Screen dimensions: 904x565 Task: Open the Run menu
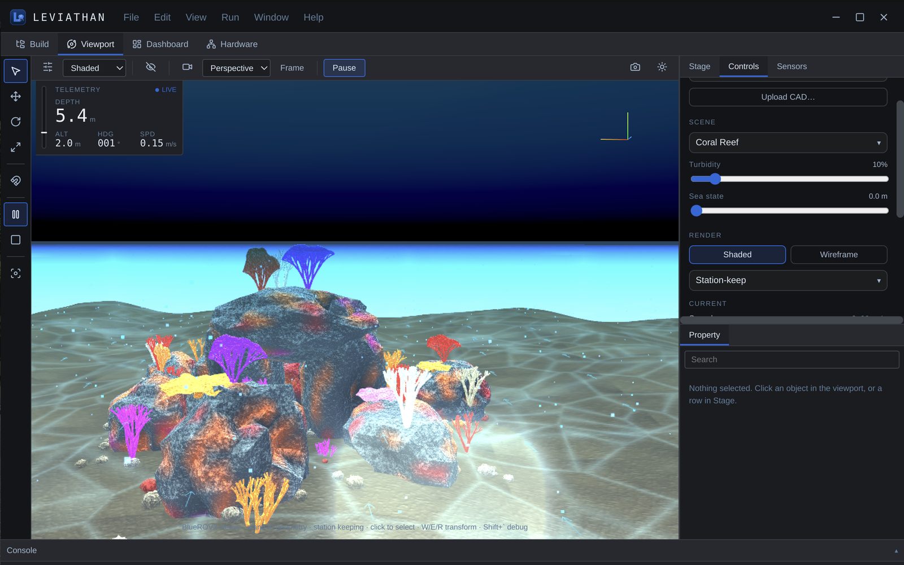230,18
